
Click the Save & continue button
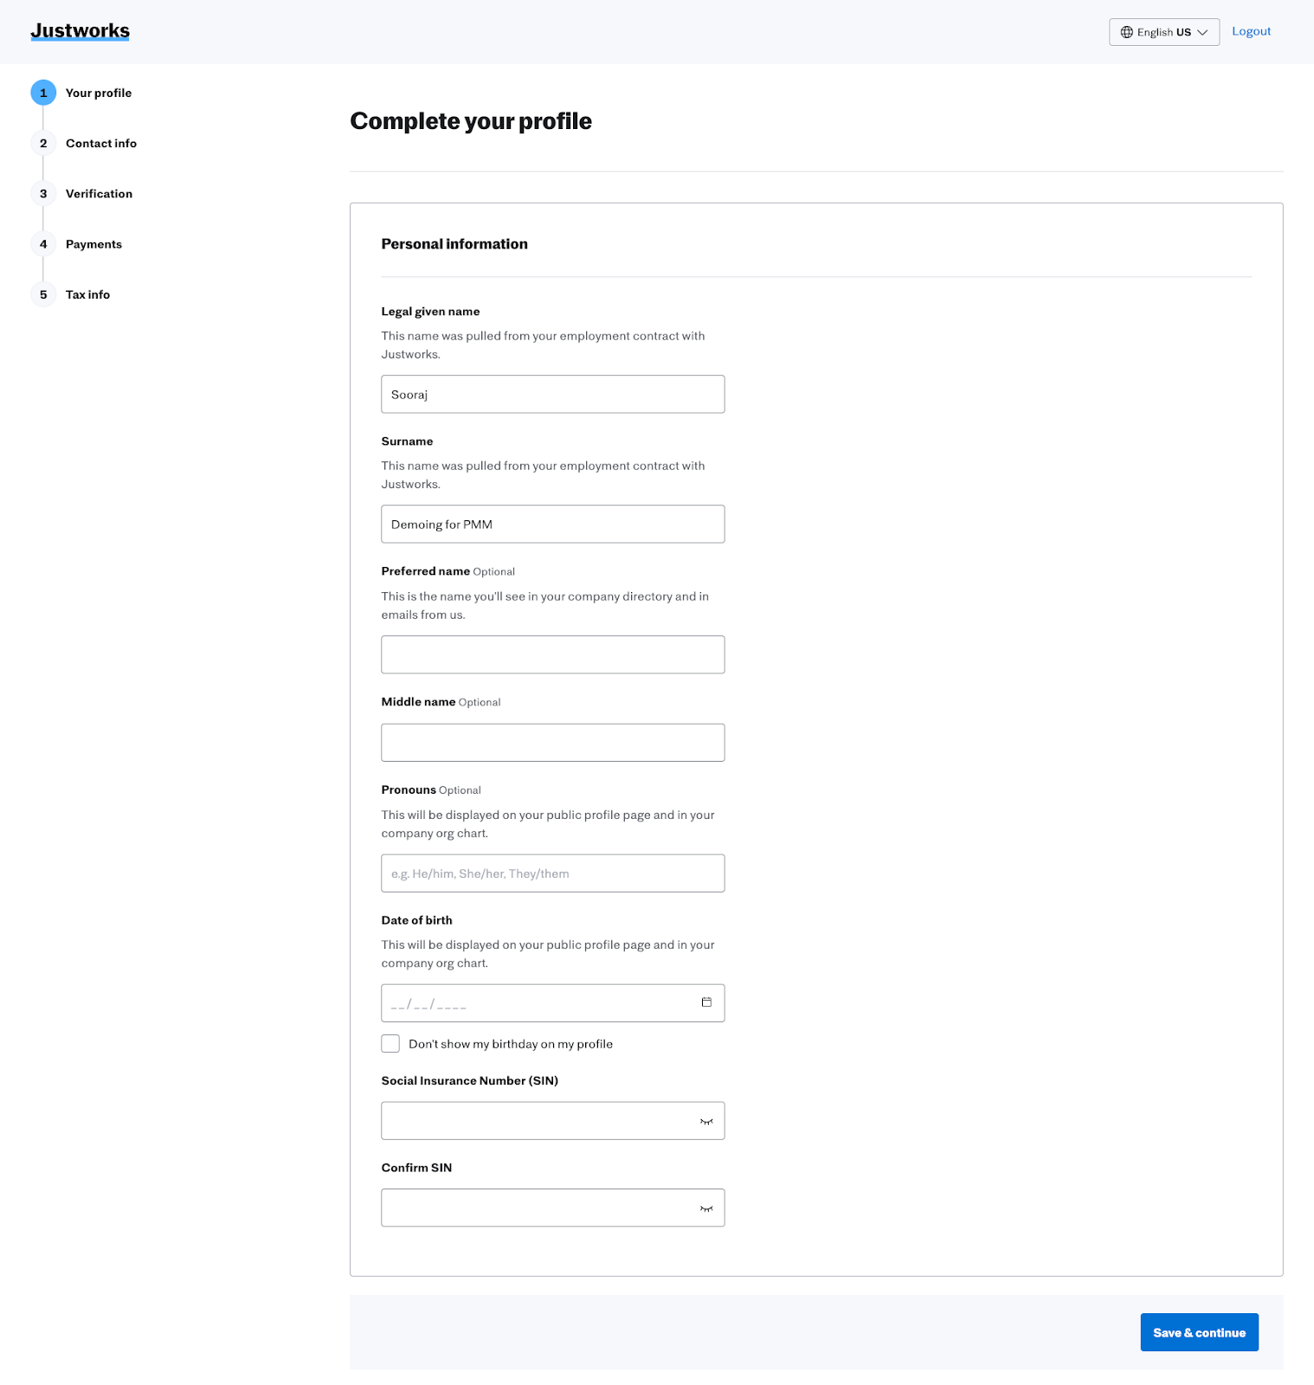pos(1199,1332)
